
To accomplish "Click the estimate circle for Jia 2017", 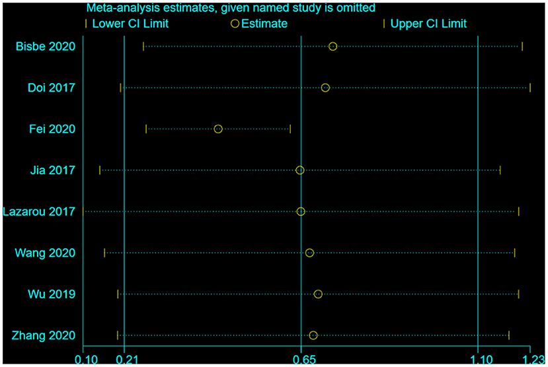I will tap(300, 170).
